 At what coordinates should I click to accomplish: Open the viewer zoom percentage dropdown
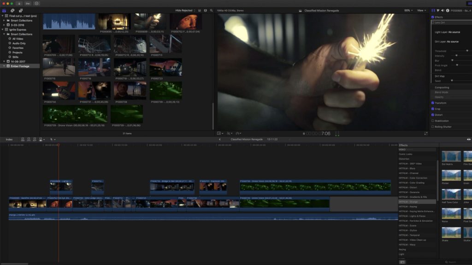click(408, 10)
